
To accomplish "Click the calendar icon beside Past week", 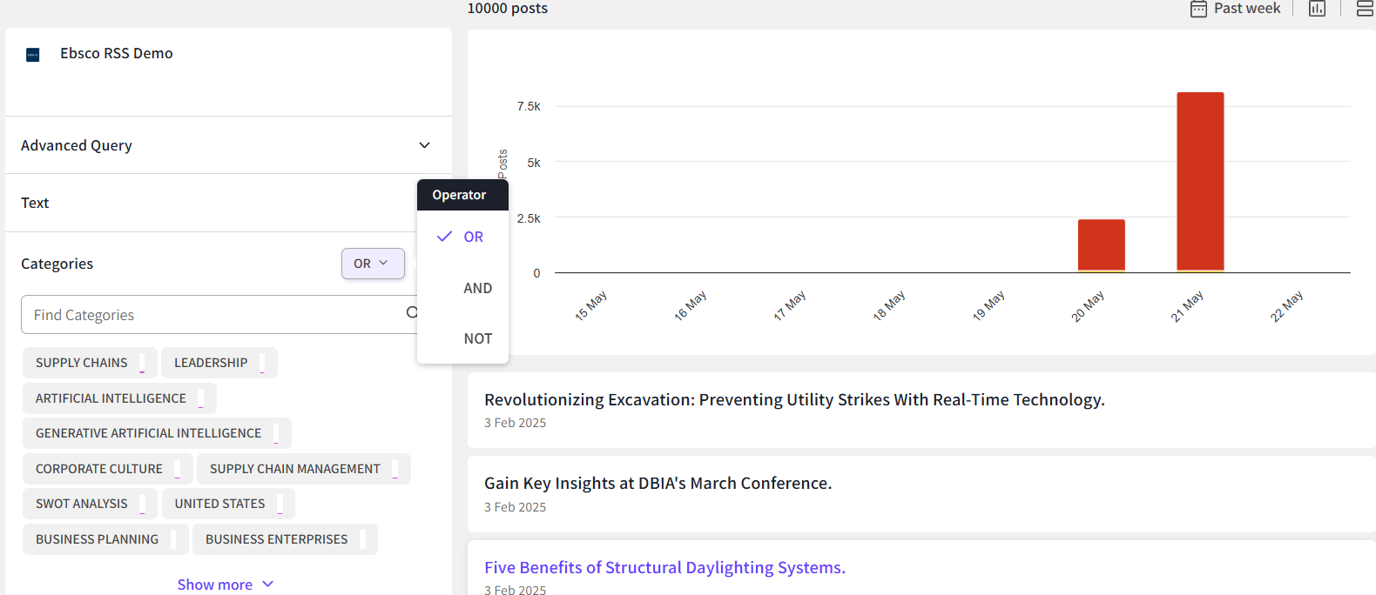I will tap(1198, 9).
